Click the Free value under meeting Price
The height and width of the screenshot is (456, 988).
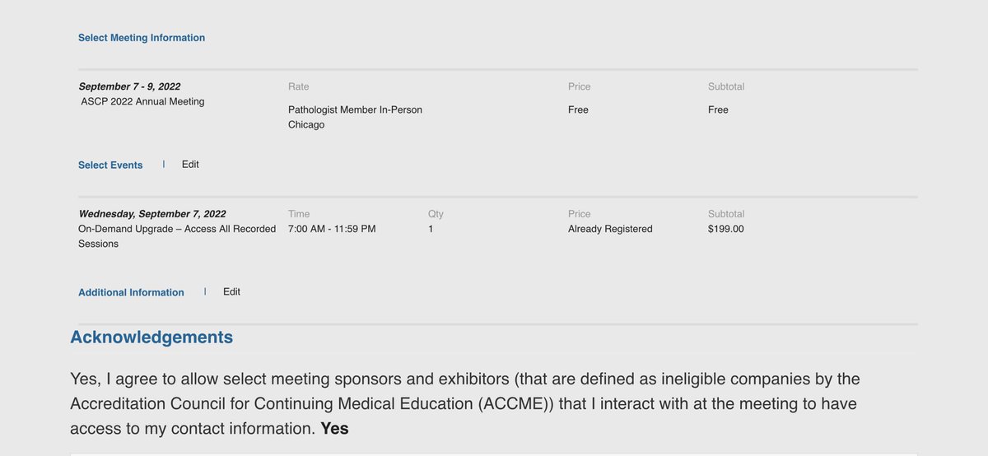coord(578,109)
